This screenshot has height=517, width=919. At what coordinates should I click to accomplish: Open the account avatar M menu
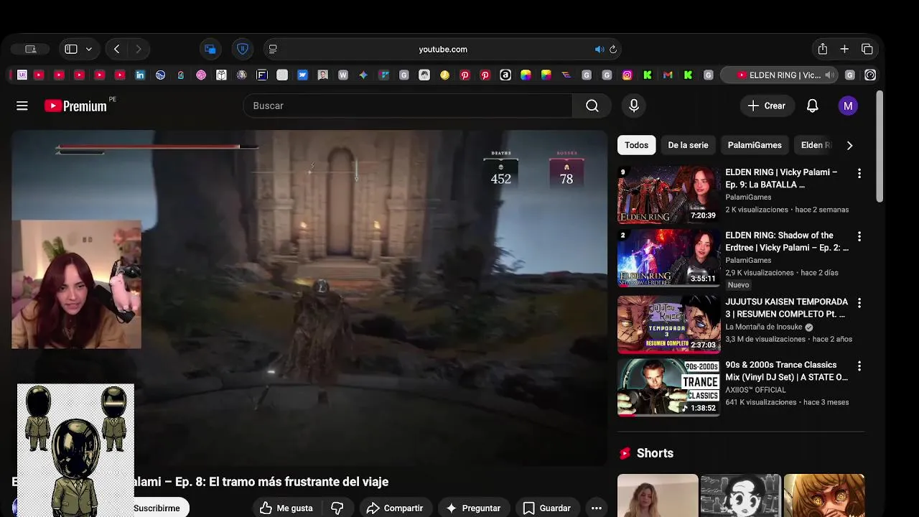[x=848, y=106]
